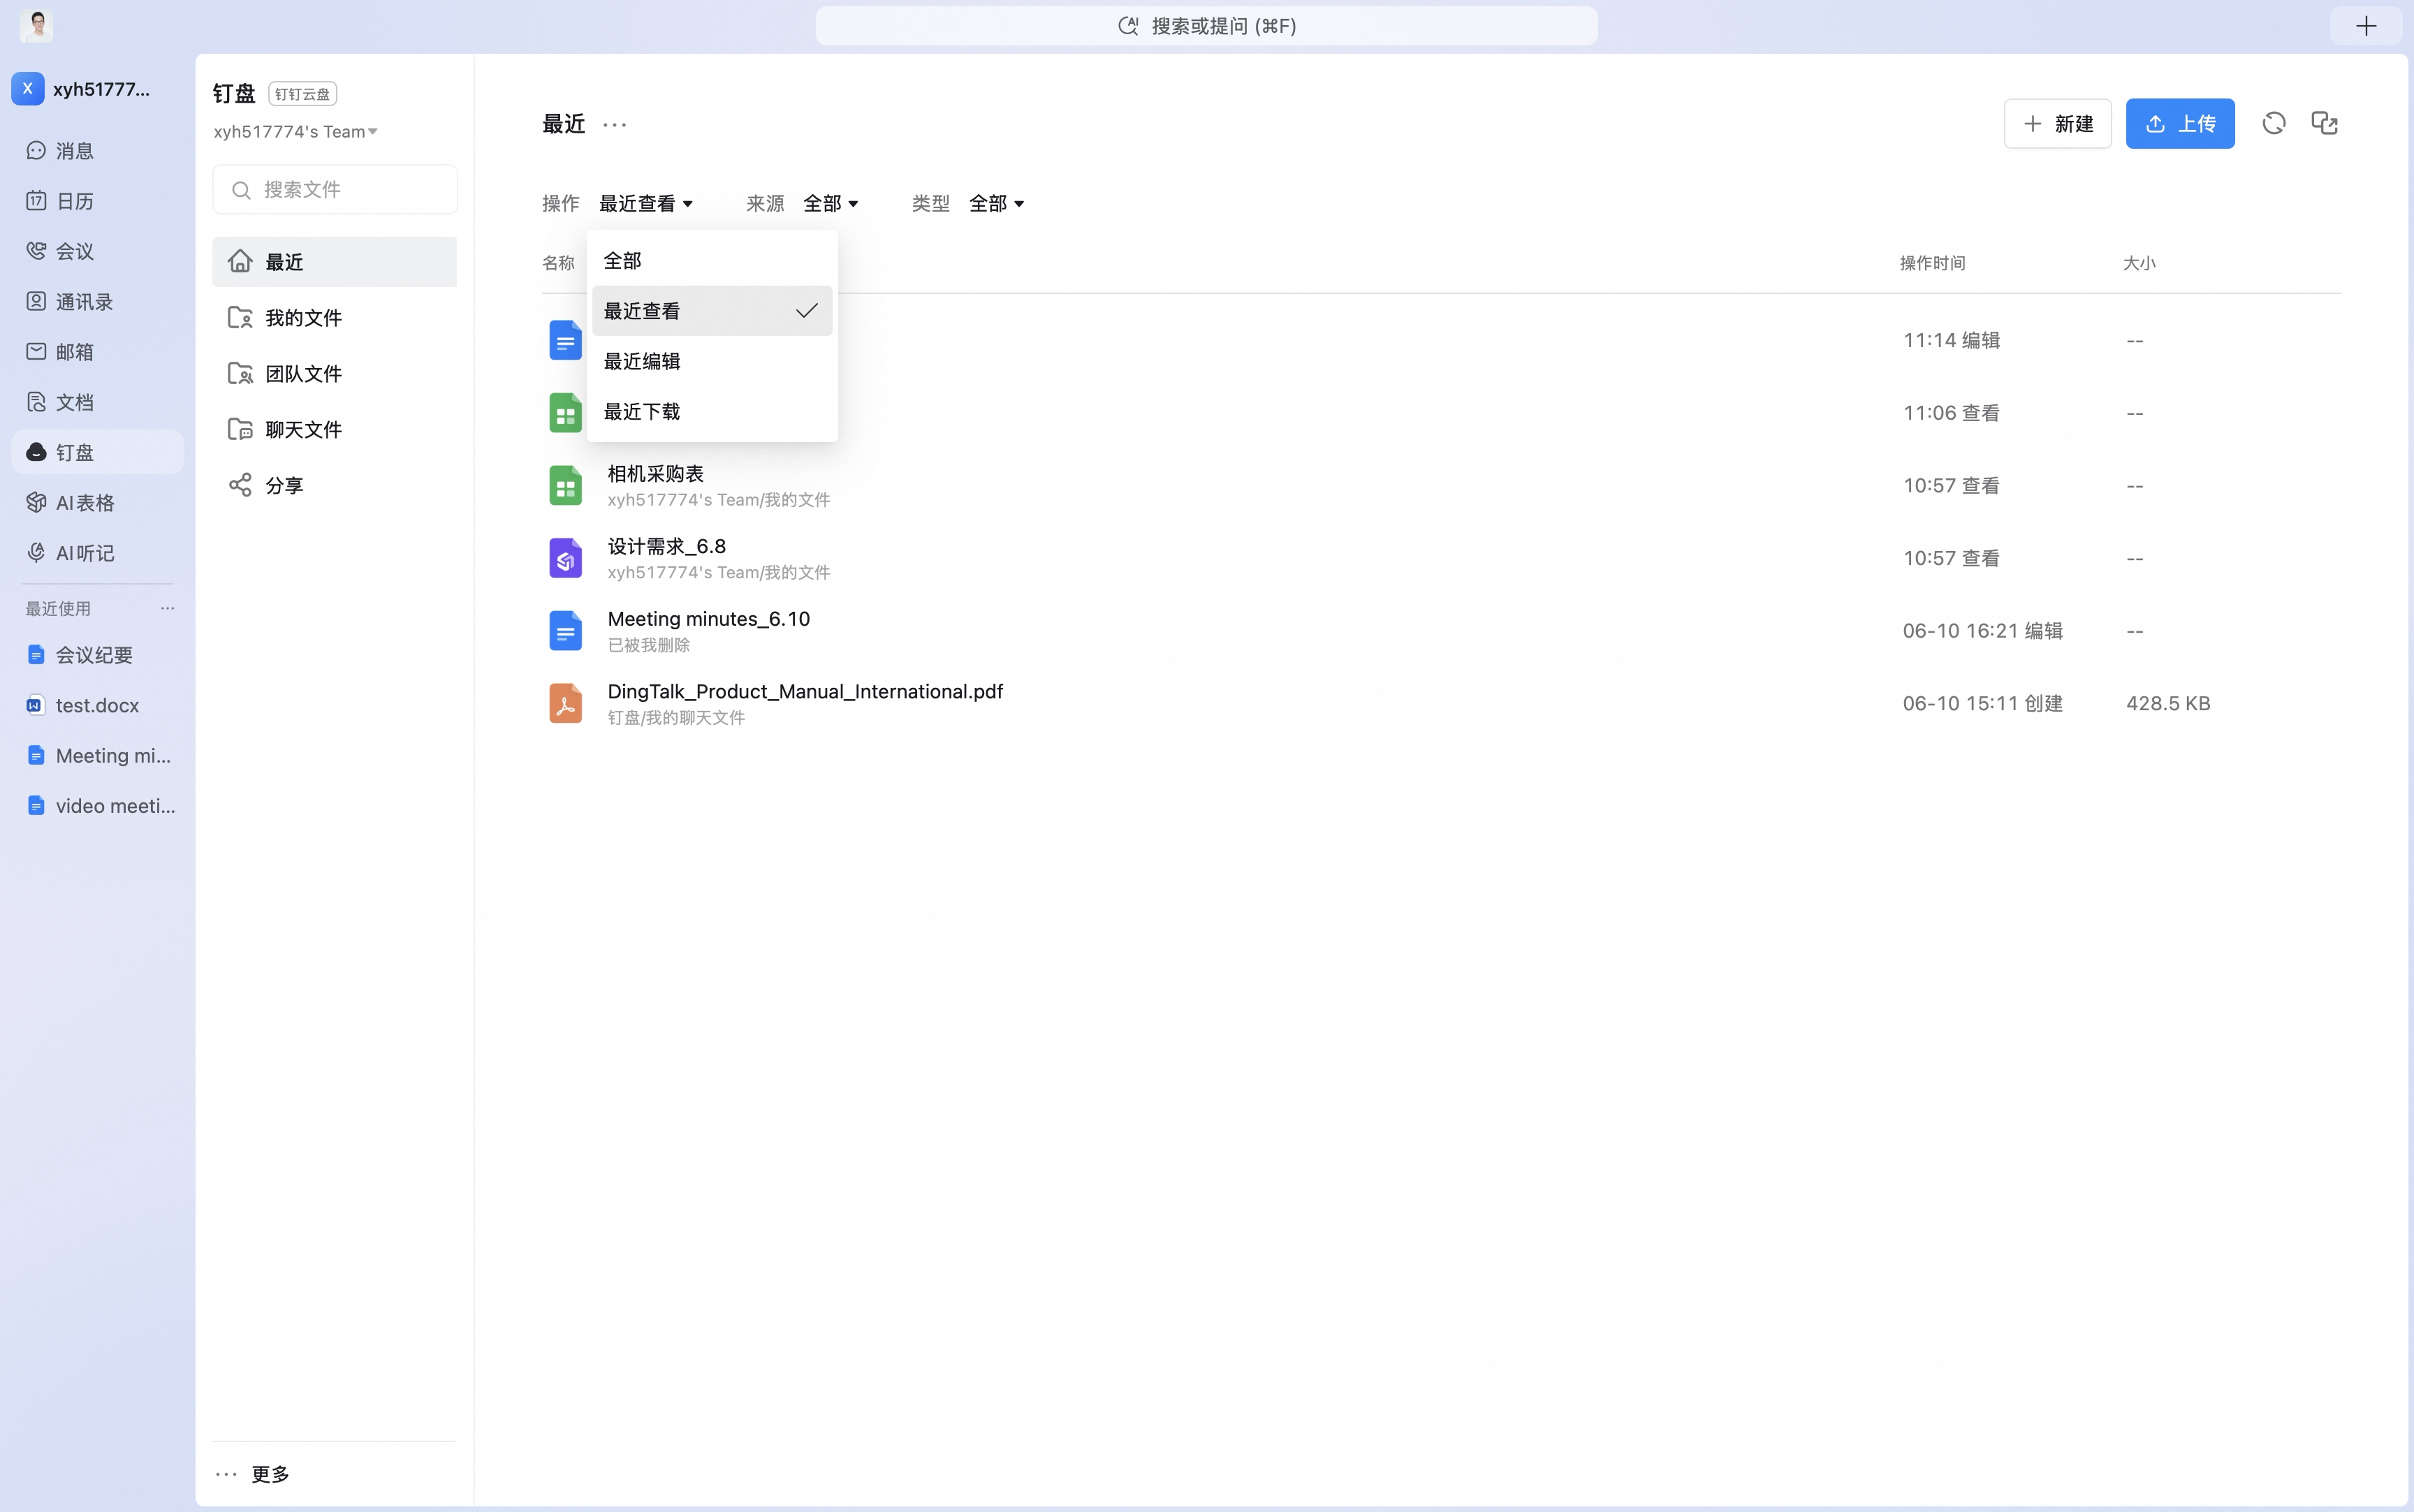Focus the 搜索文件 search field
The image size is (2414, 1512).
335,189
